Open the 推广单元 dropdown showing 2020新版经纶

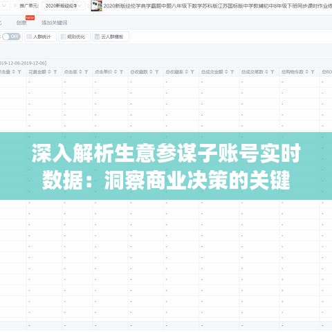[x=64, y=6]
